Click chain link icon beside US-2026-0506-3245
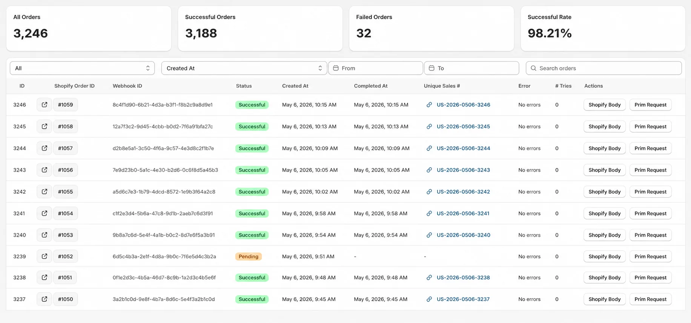This screenshot has width=691, height=323. pyautogui.click(x=429, y=126)
